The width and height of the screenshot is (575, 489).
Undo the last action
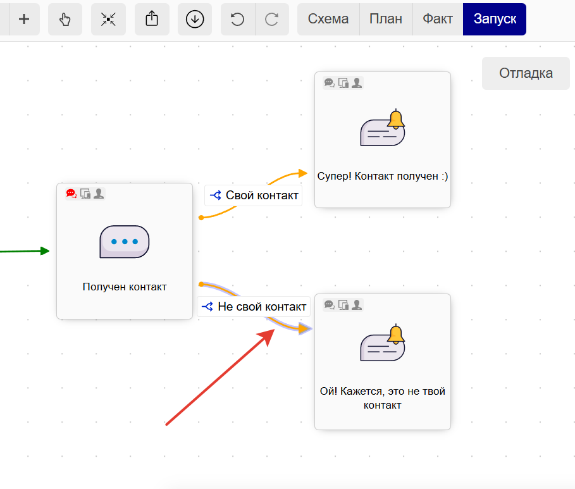pyautogui.click(x=238, y=19)
